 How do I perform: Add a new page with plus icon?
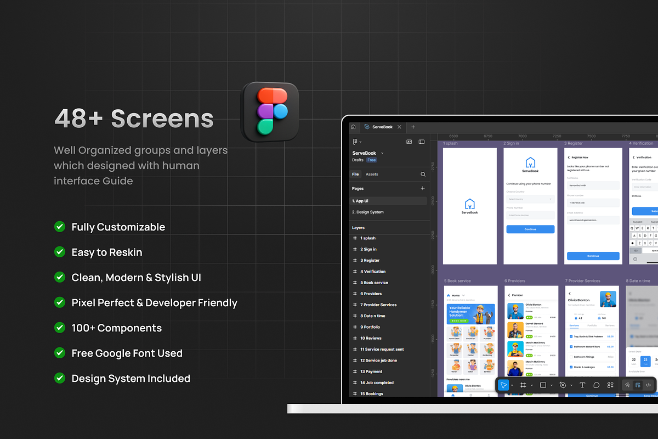[423, 188]
